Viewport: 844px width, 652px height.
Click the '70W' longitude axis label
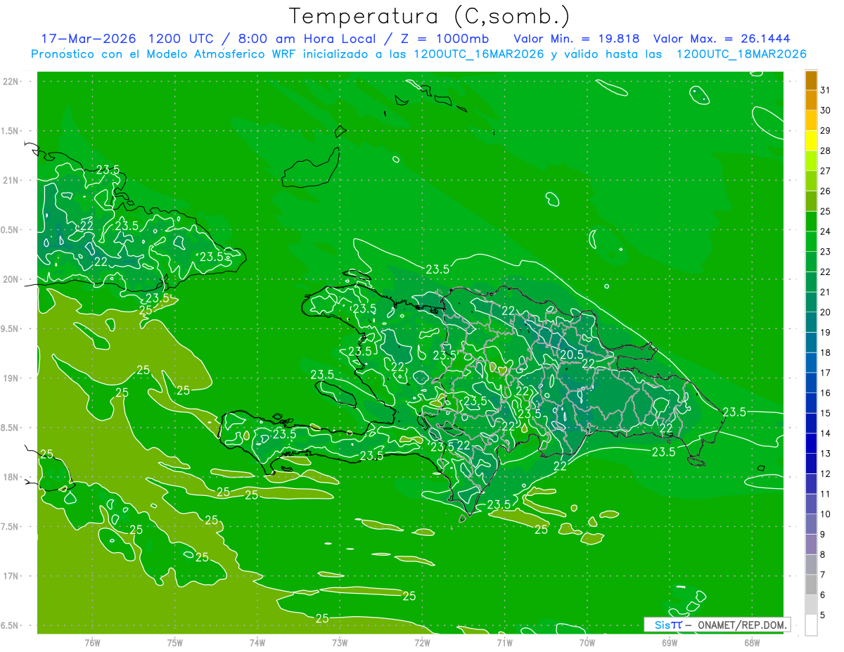(587, 643)
